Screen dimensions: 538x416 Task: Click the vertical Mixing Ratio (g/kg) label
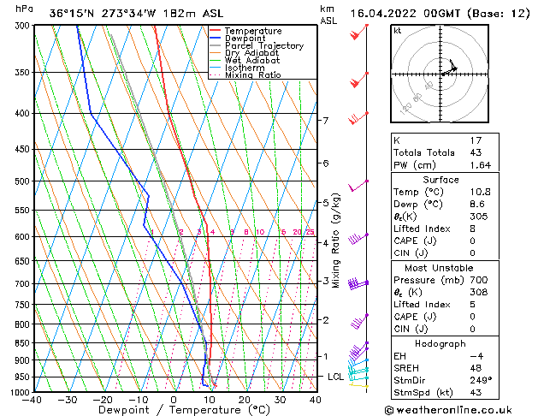[x=335, y=241]
